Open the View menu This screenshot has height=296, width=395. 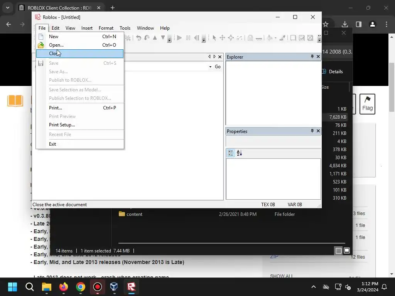click(70, 28)
